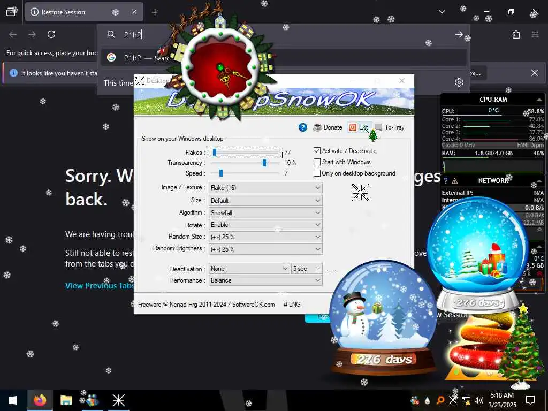Image resolution: width=548 pixels, height=411 pixels.
Task: Click the Freeware SoftwareOK.com text
Action: (206, 305)
